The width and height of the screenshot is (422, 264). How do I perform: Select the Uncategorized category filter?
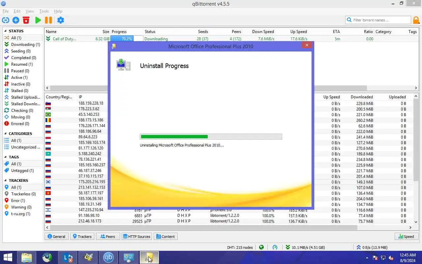point(22,147)
